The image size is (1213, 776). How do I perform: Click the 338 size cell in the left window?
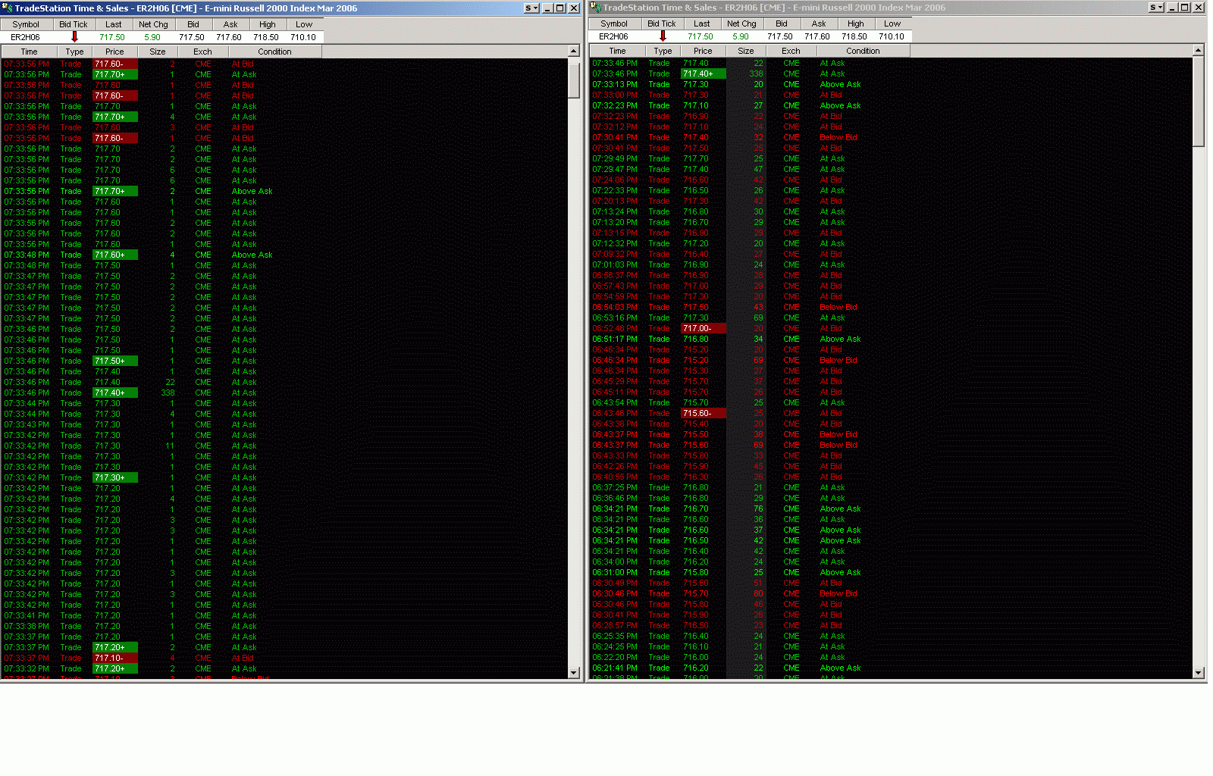tap(168, 393)
